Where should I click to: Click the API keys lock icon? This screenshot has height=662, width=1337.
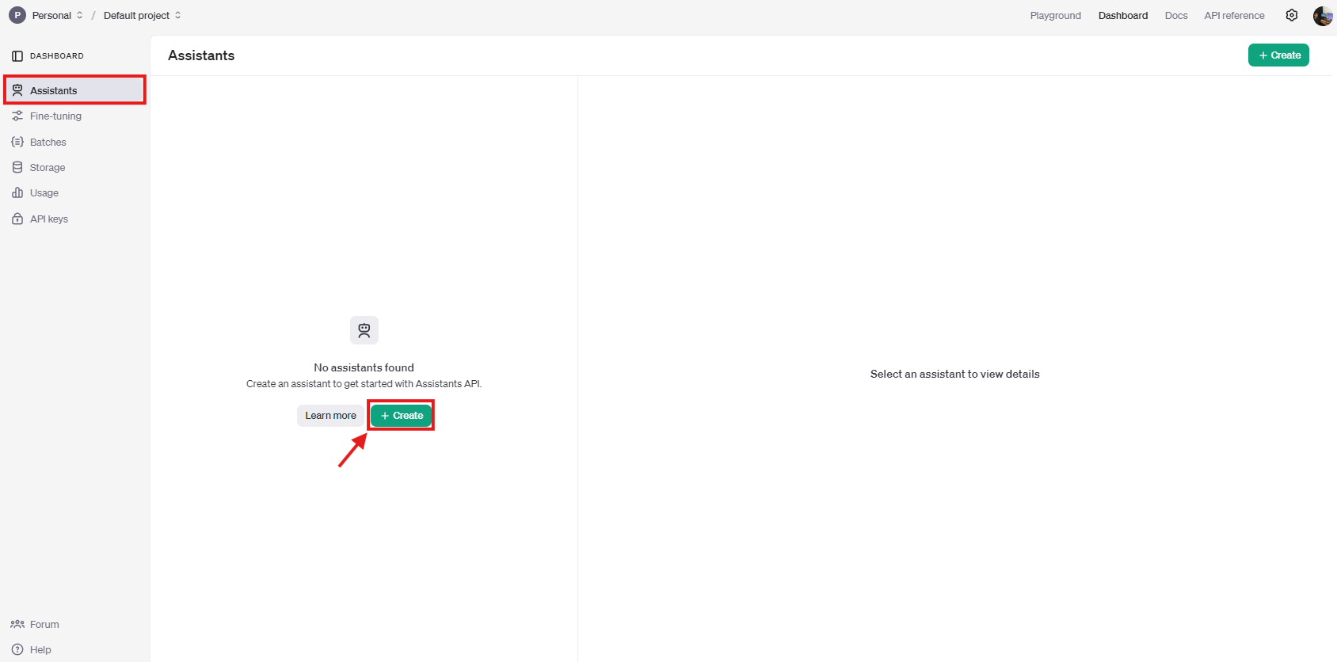[17, 219]
